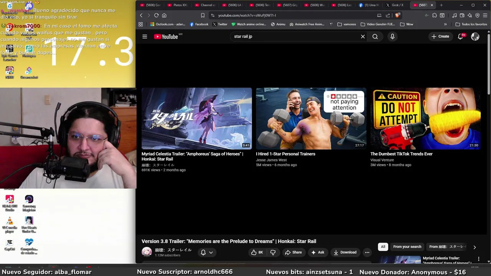Open the vamonos bookmarks folder
Viewport: 491px width, 276px height.
(x=347, y=24)
